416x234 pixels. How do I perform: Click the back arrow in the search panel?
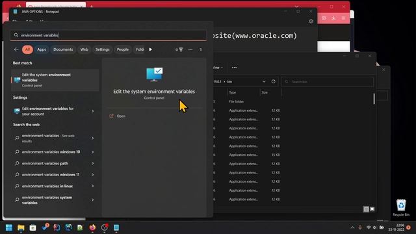click(x=16, y=49)
